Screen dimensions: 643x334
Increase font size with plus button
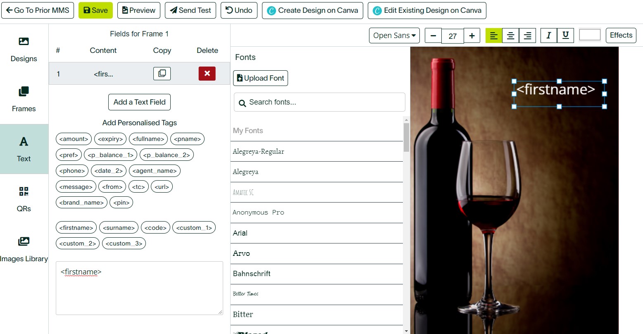[x=472, y=36]
